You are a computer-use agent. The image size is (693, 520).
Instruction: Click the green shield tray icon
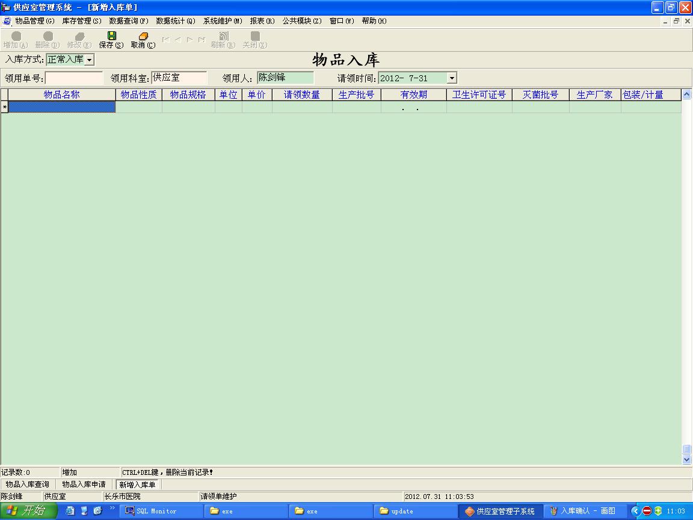click(x=658, y=511)
